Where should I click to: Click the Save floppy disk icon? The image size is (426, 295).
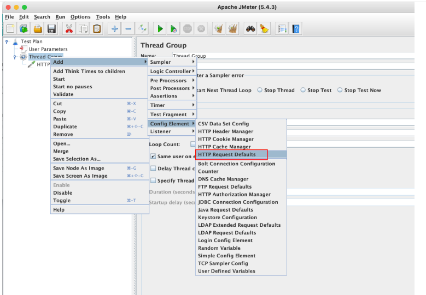click(51, 28)
